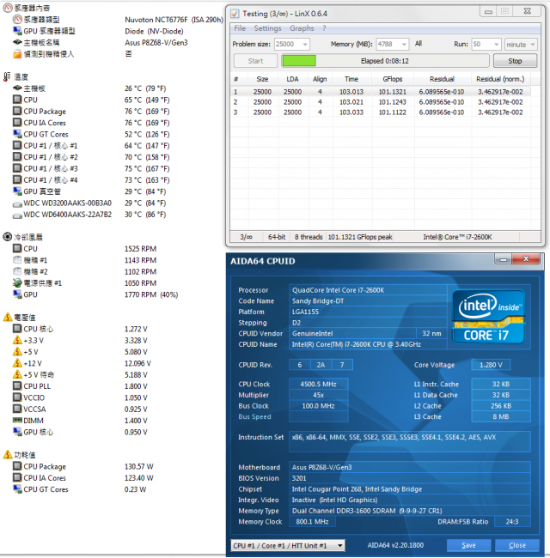Click the Size column header in LinX
Image resolution: width=550 pixels, height=558 pixels.
coord(262,79)
